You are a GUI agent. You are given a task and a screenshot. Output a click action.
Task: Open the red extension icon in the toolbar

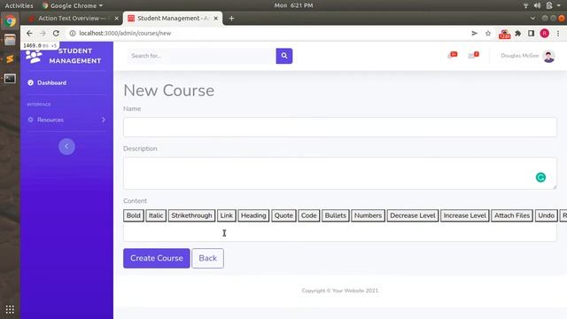coord(504,34)
